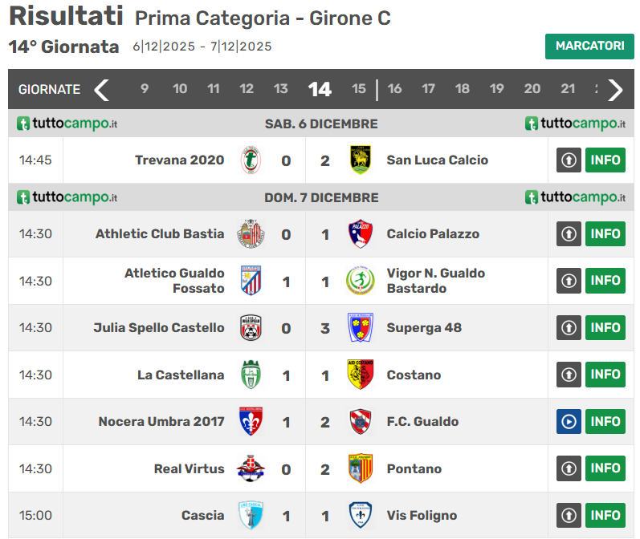Image resolution: width=640 pixels, height=539 pixels.
Task: Click the next matchday right arrow
Action: (x=615, y=89)
